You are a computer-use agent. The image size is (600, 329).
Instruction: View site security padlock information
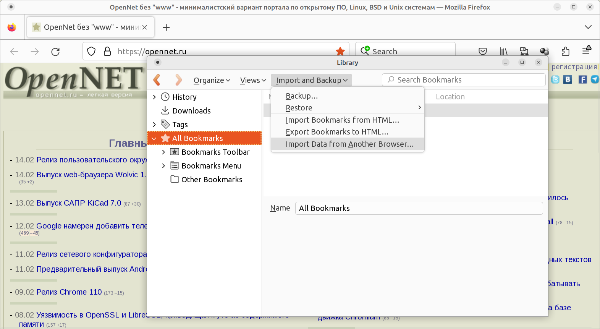(x=107, y=51)
